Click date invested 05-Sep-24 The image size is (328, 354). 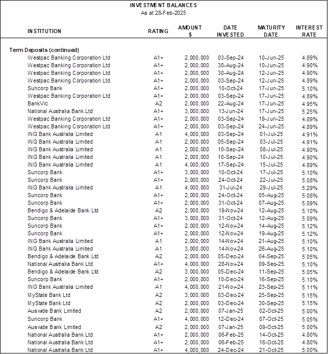(x=231, y=142)
